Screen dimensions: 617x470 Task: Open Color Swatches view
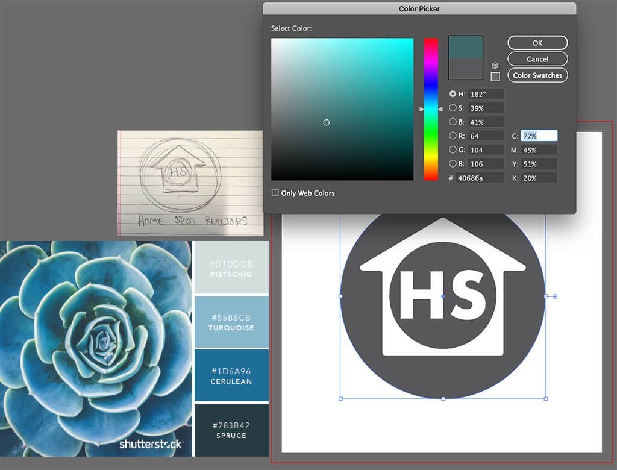537,75
